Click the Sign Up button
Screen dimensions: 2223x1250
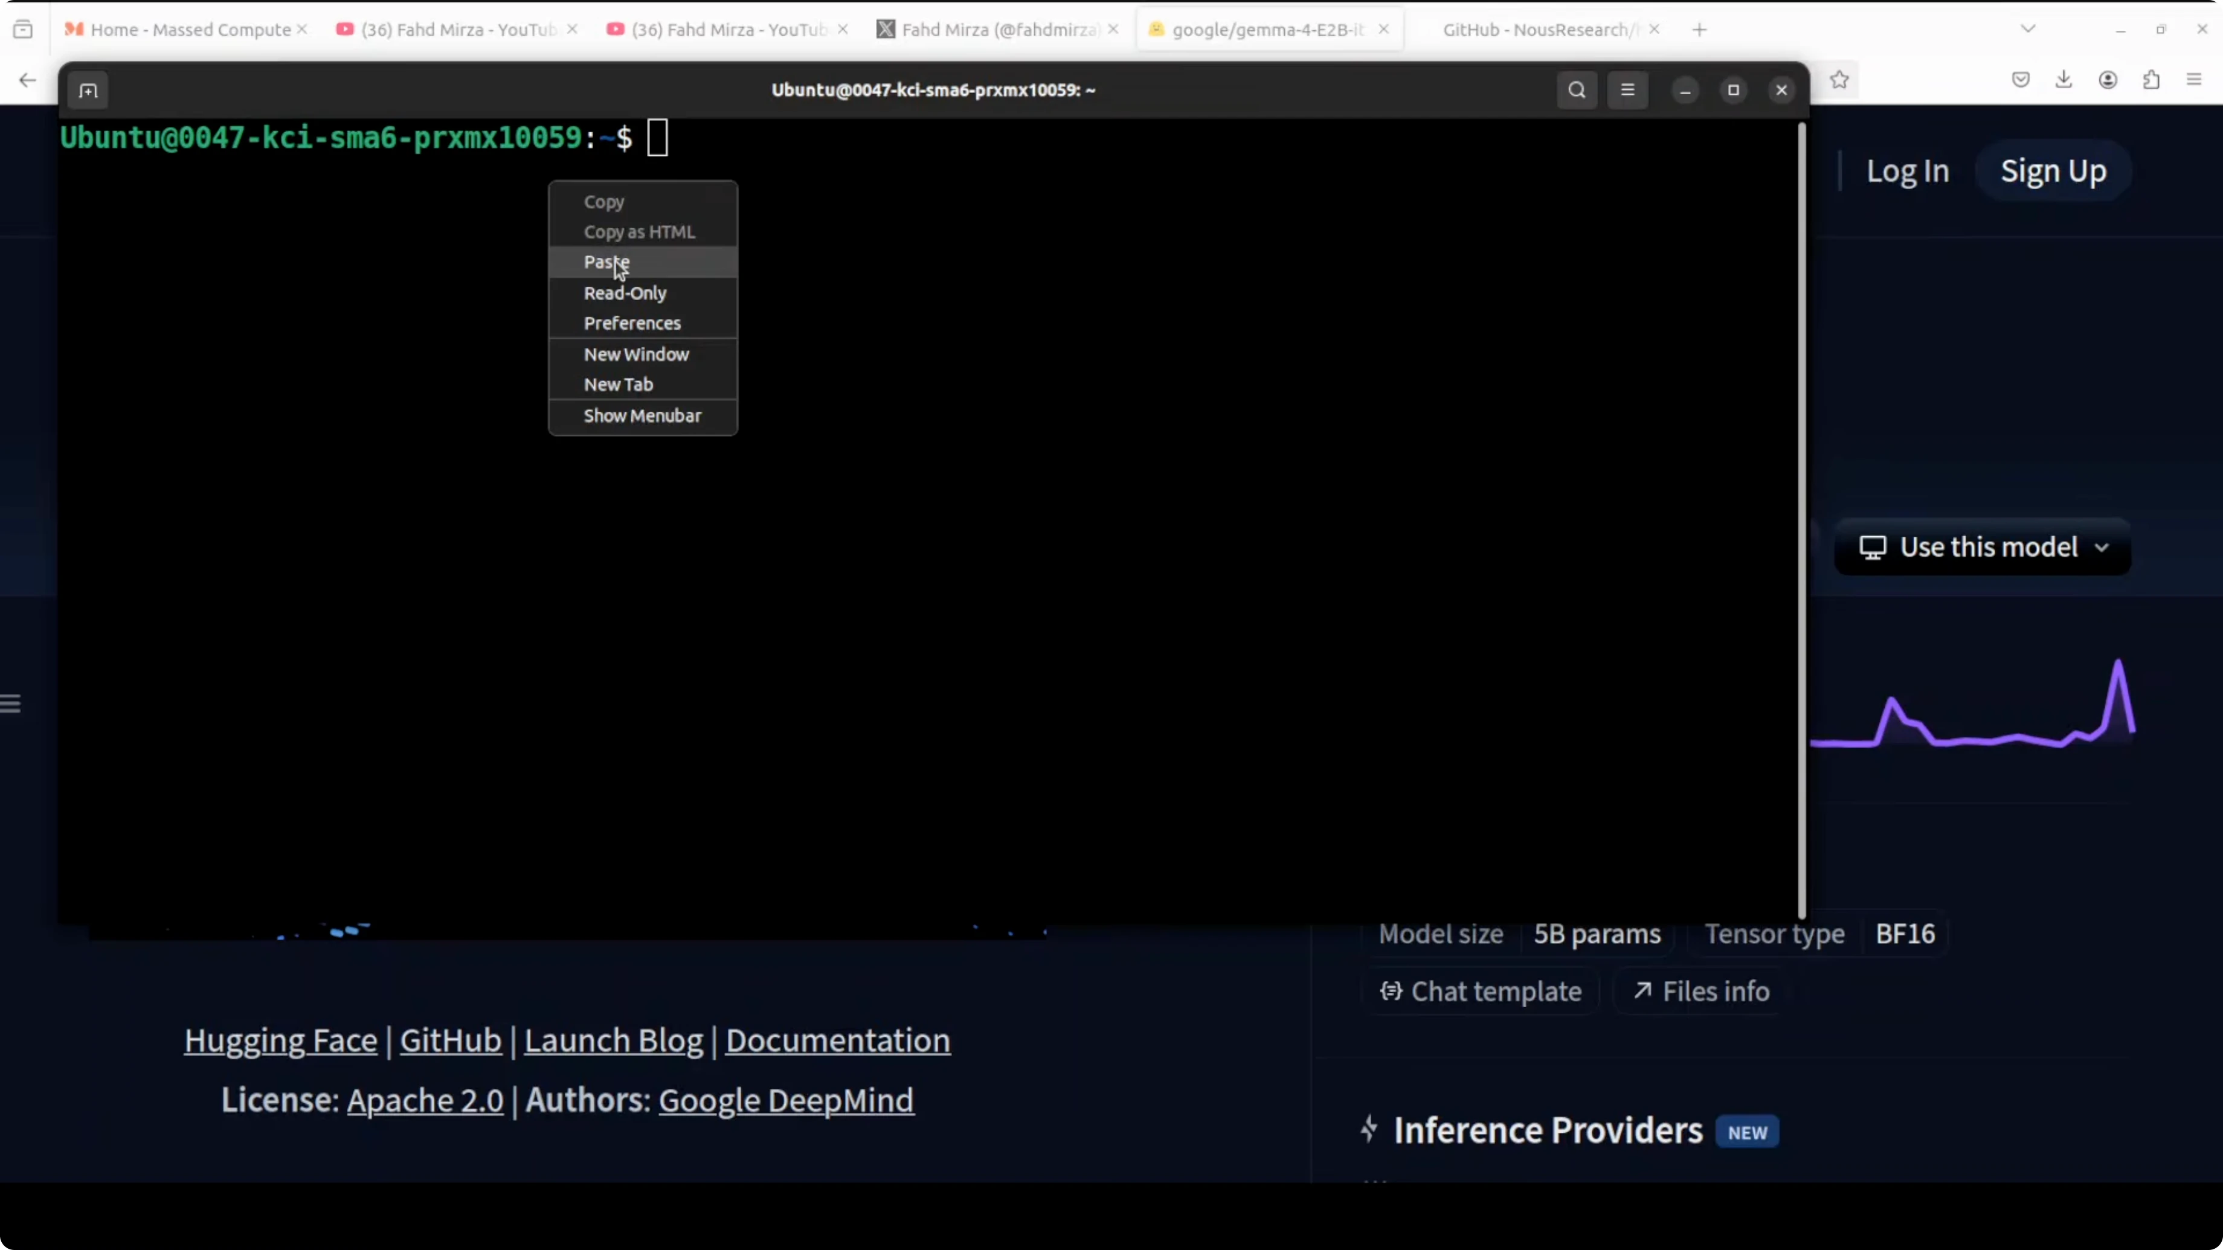2053,171
